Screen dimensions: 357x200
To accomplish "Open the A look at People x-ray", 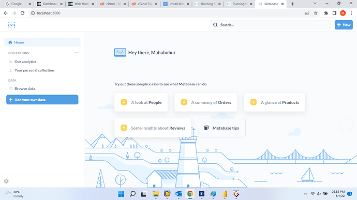I will (x=141, y=102).
